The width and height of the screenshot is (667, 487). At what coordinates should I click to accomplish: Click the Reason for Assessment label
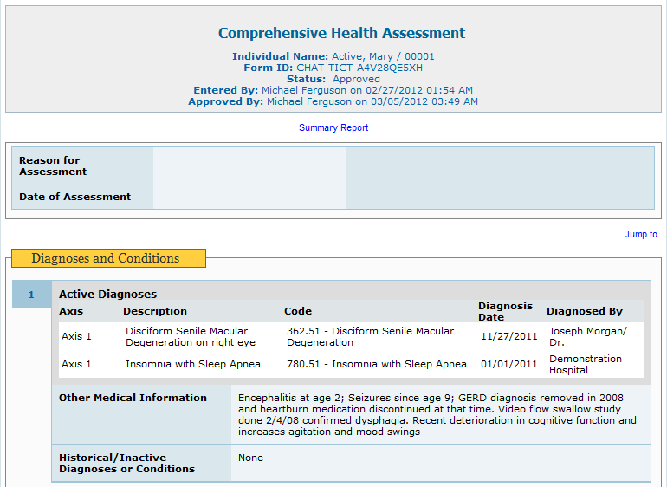53,166
